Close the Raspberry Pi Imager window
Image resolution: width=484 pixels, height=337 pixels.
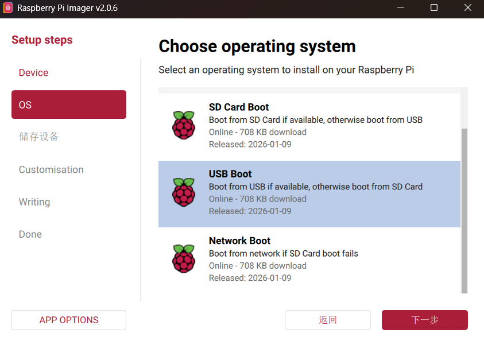pyautogui.click(x=467, y=8)
